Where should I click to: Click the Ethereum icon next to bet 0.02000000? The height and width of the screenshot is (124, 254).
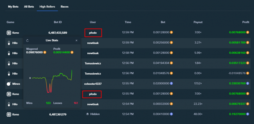pos(171,83)
